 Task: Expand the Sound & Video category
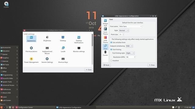click(x=9, y=78)
